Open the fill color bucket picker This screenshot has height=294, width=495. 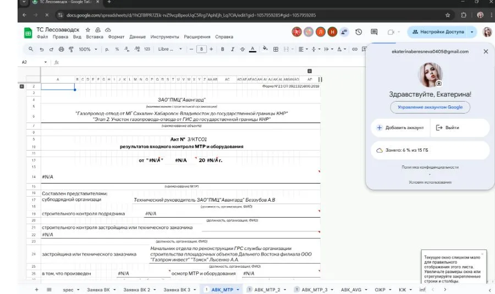point(265,49)
